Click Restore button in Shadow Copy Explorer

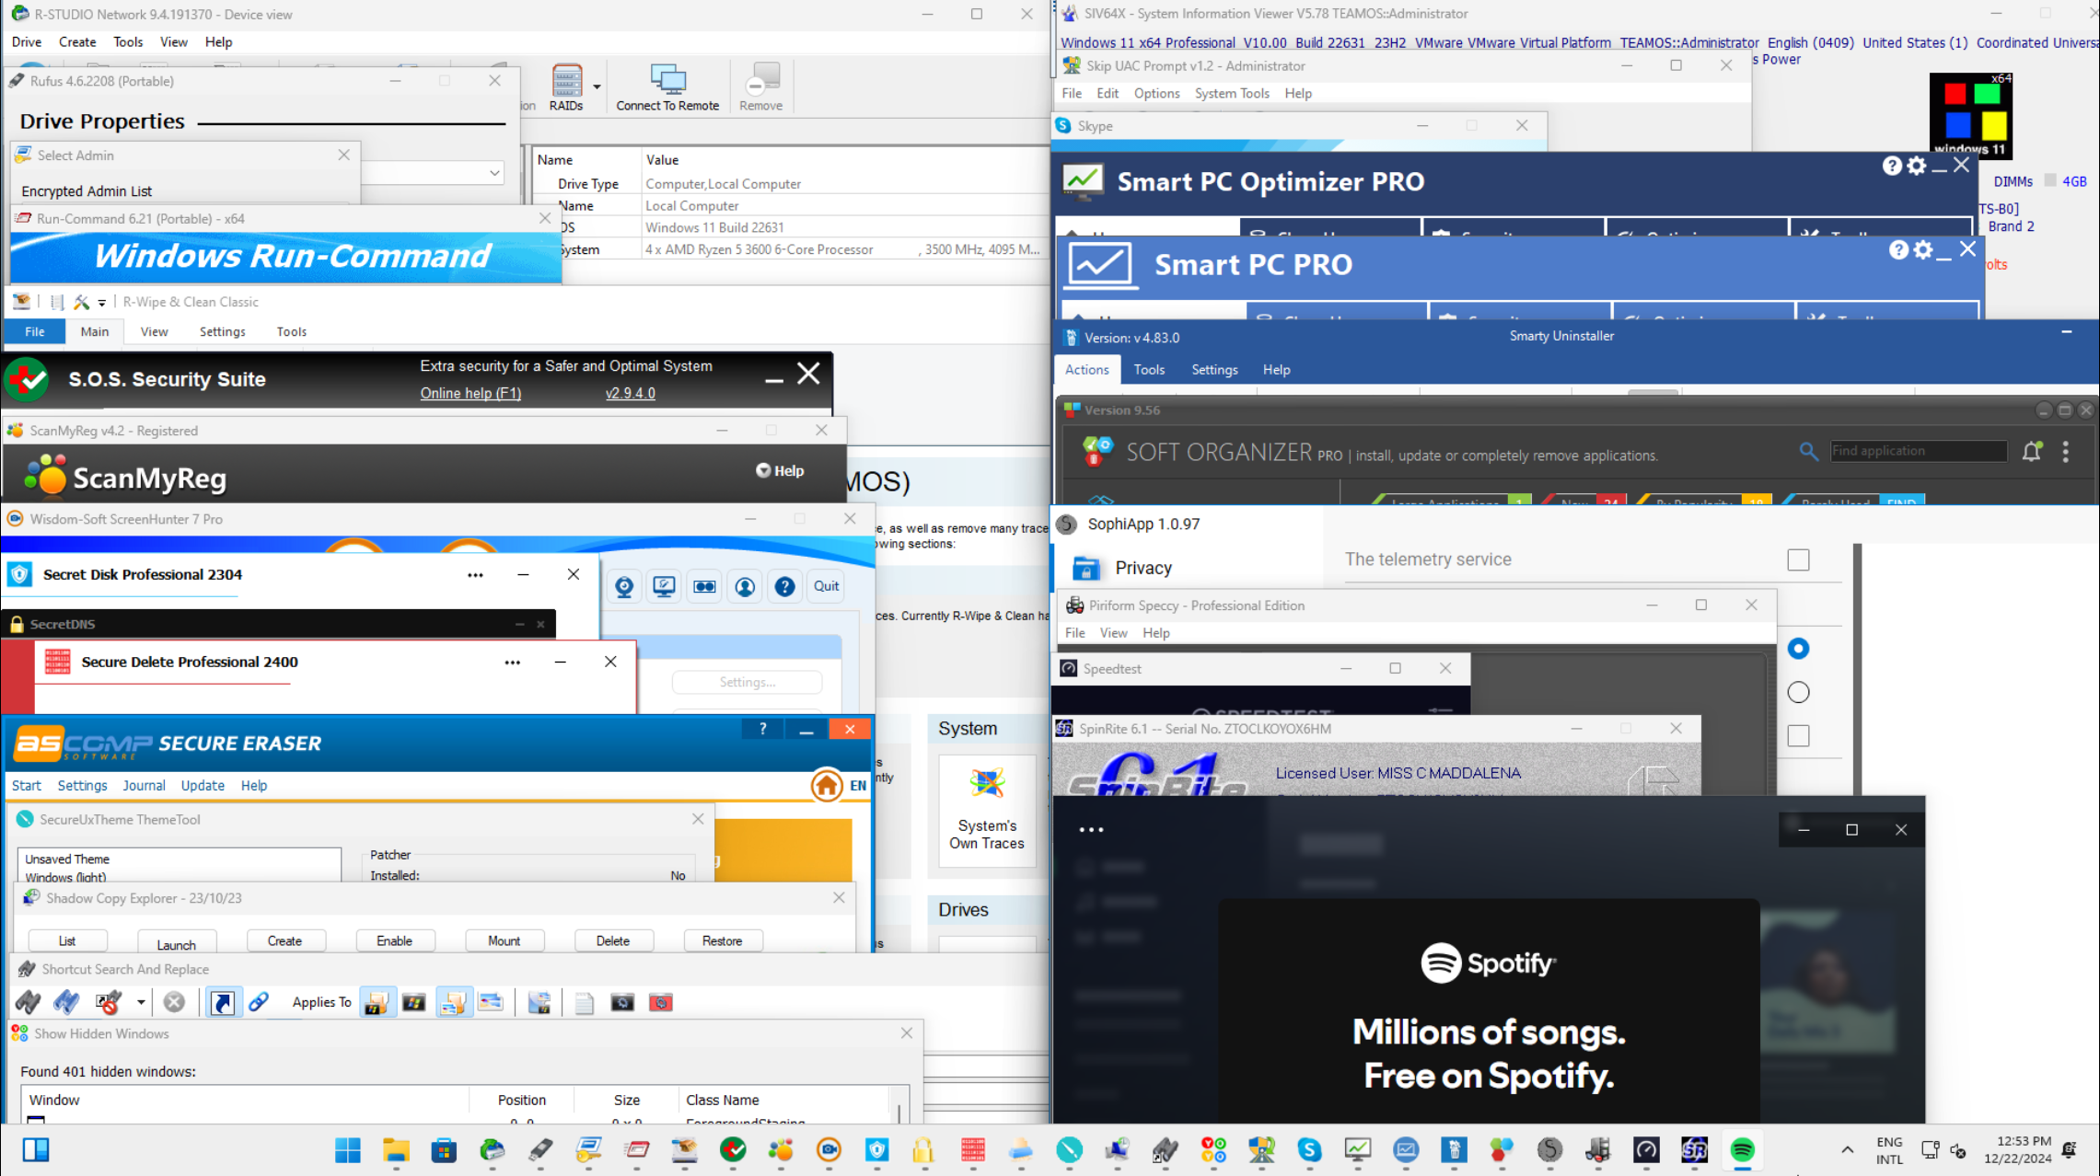pos(722,941)
